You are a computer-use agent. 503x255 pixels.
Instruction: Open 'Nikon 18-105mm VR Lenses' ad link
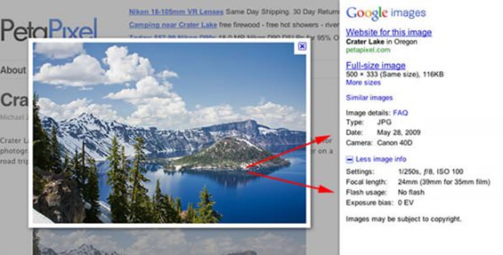(x=176, y=12)
